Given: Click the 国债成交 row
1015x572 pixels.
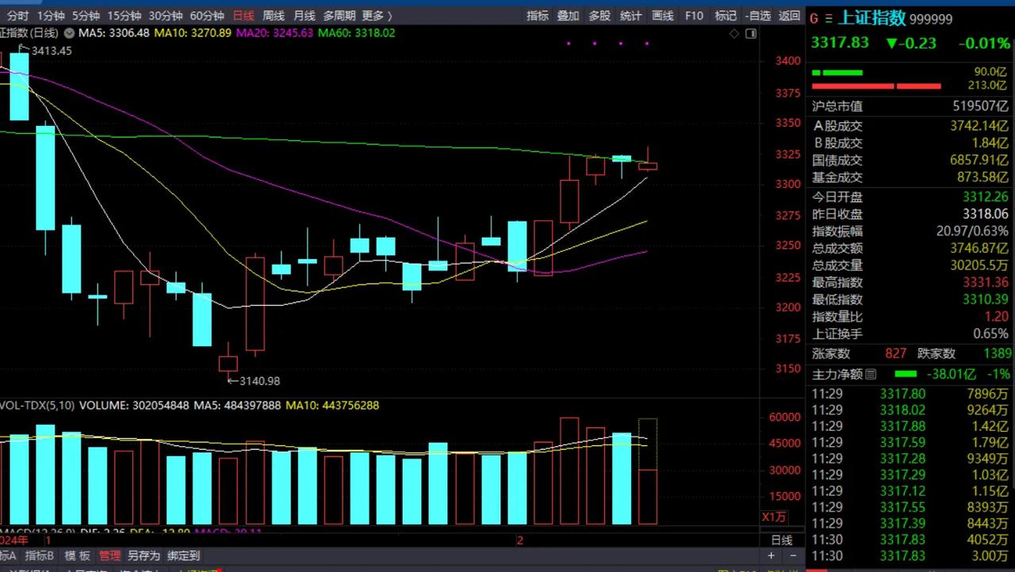Looking at the screenshot, I should tap(910, 160).
